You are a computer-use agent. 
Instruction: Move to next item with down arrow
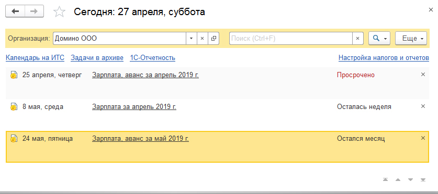(x=410, y=179)
